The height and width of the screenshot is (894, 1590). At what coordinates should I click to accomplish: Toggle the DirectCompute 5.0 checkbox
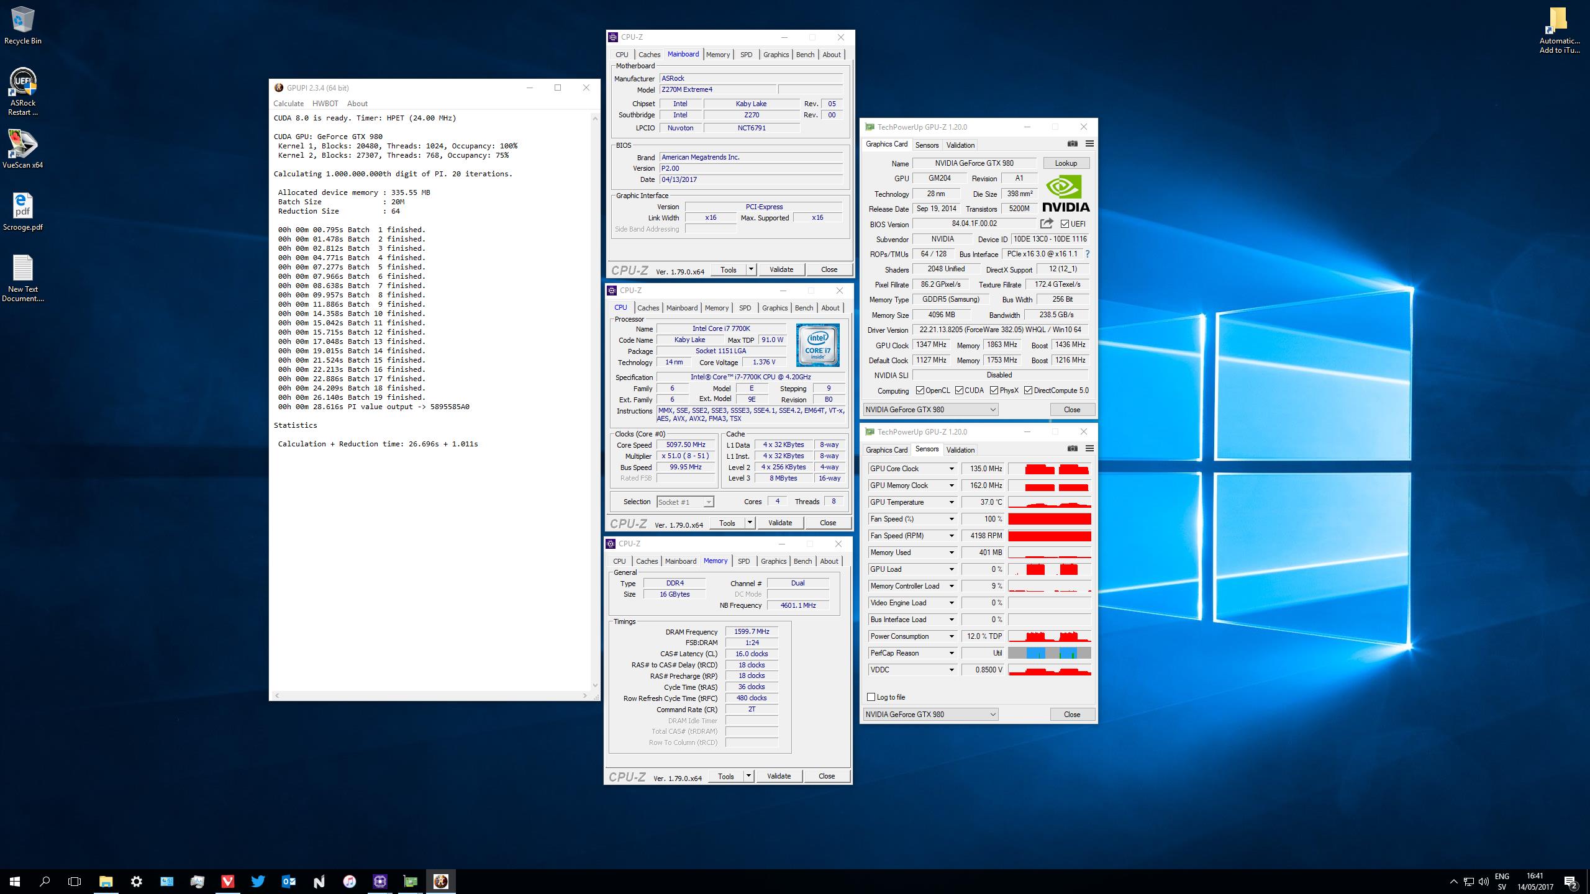point(1029,391)
